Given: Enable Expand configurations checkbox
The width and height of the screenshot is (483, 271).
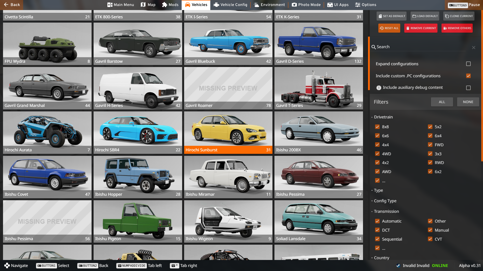Looking at the screenshot, I should [x=468, y=64].
